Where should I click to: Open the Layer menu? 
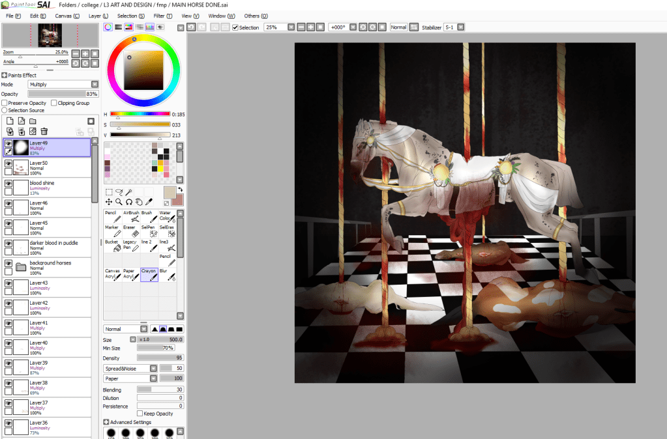[98, 16]
